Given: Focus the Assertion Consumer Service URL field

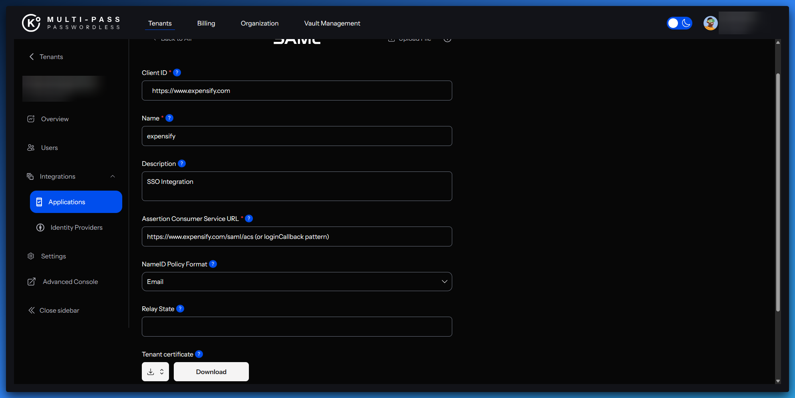Looking at the screenshot, I should pyautogui.click(x=297, y=236).
